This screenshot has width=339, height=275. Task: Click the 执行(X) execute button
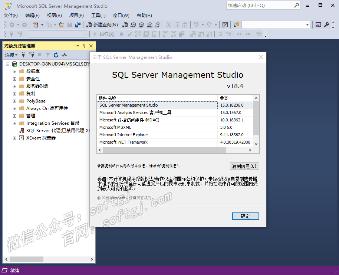[x=104, y=34]
